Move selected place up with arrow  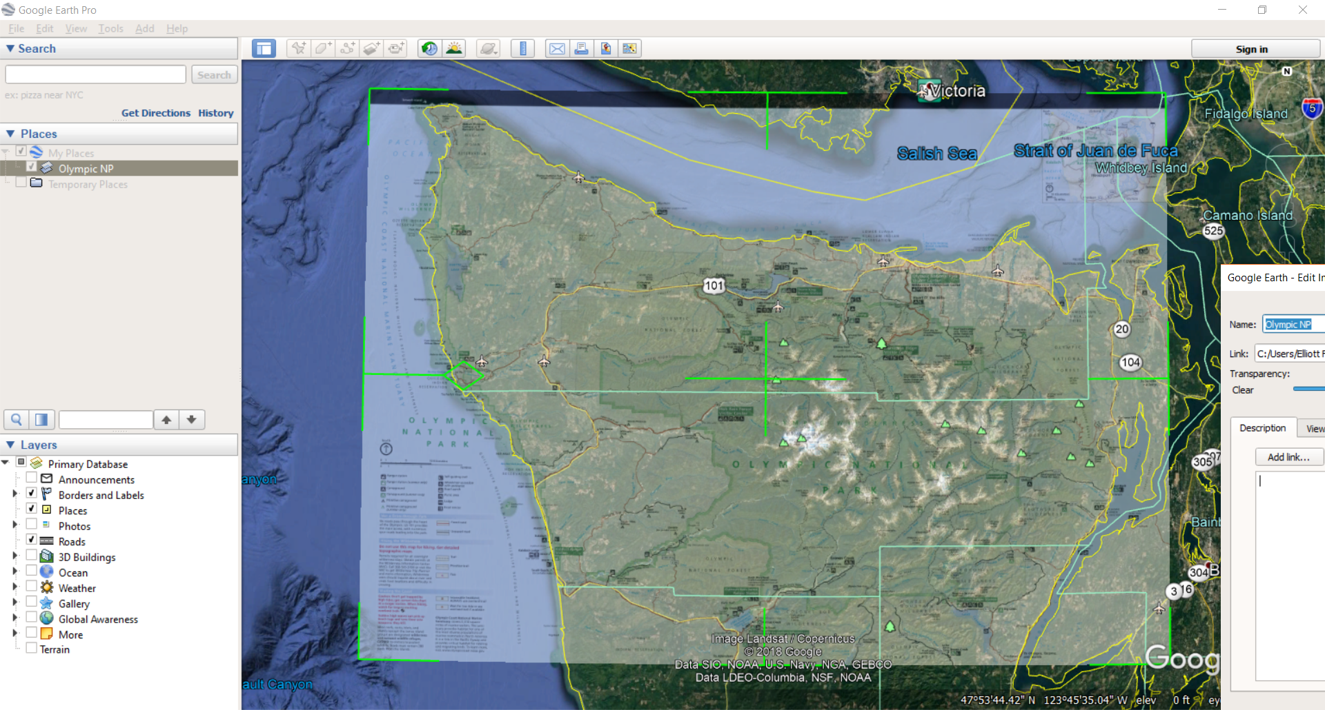coord(166,419)
